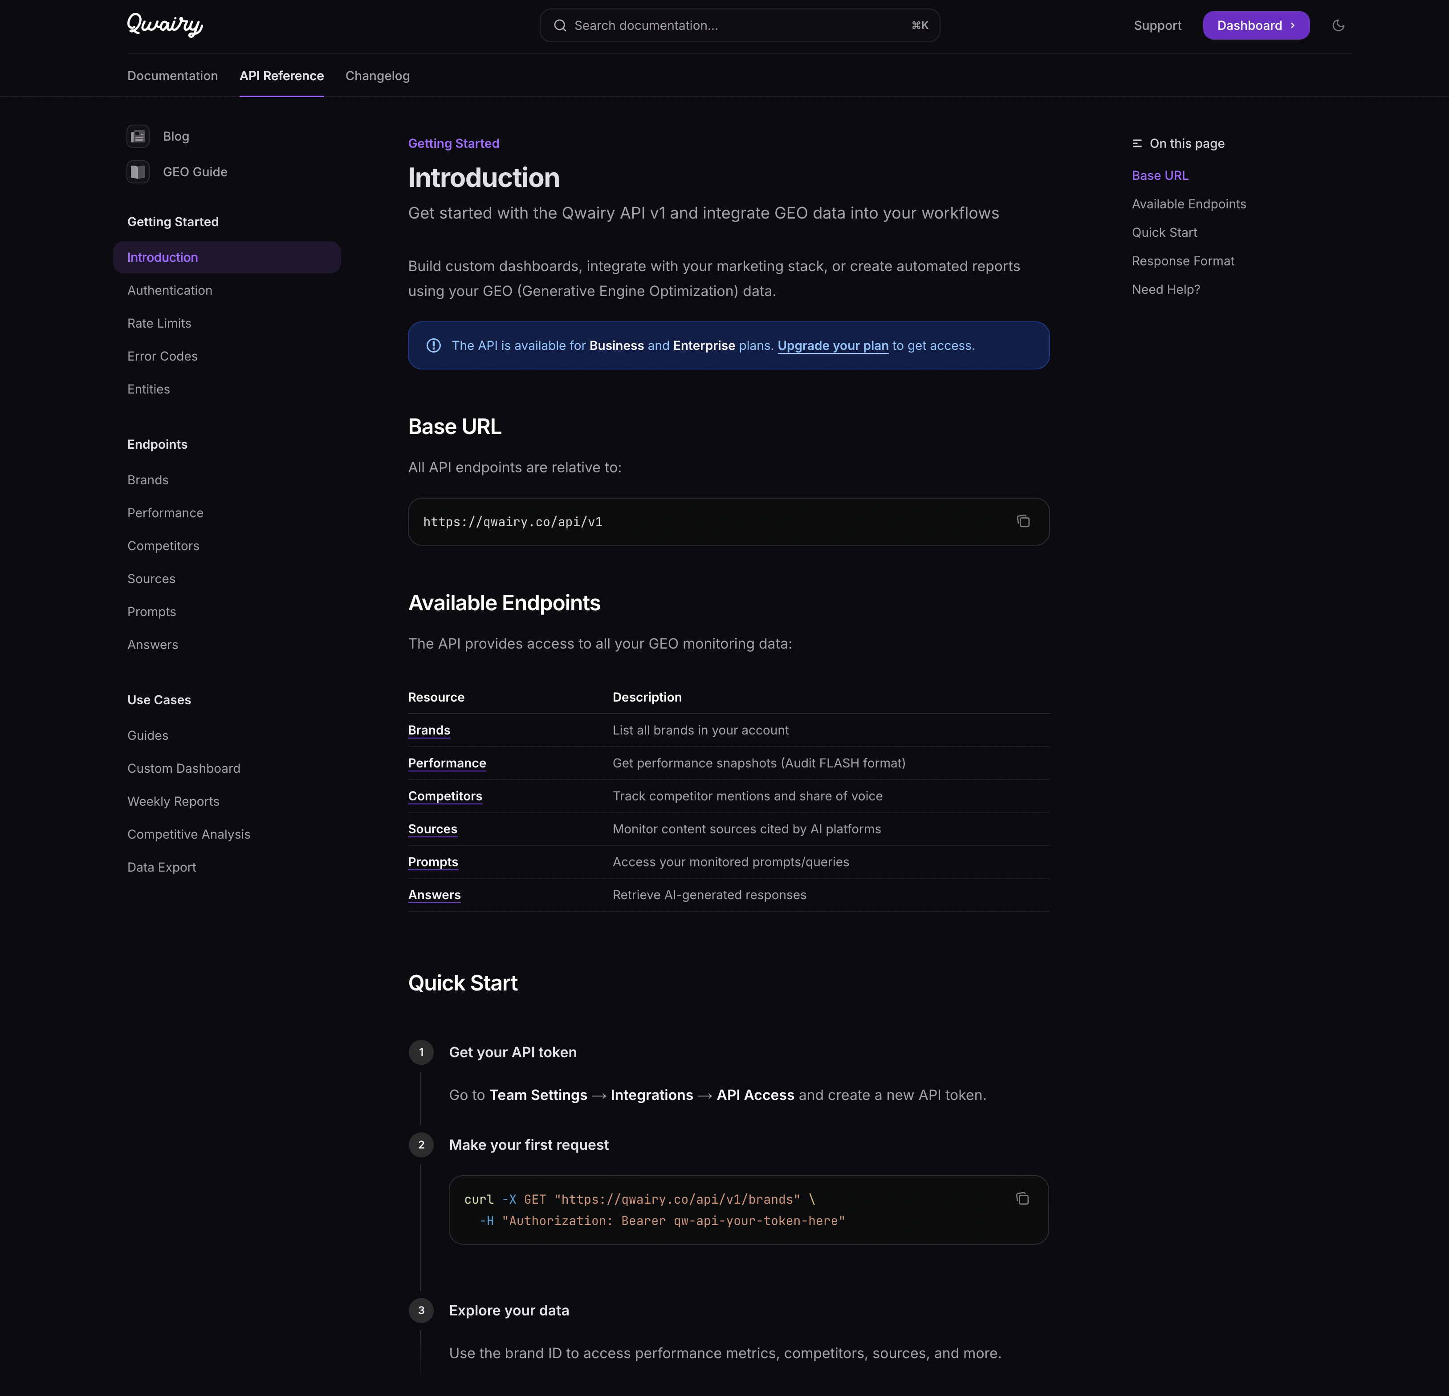Click the Qwairy logo
Image resolution: width=1449 pixels, height=1396 pixels.
(x=165, y=25)
